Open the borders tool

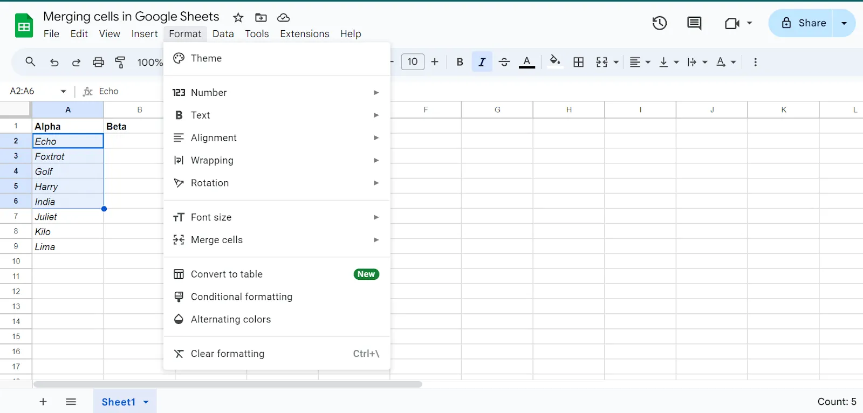coord(579,62)
